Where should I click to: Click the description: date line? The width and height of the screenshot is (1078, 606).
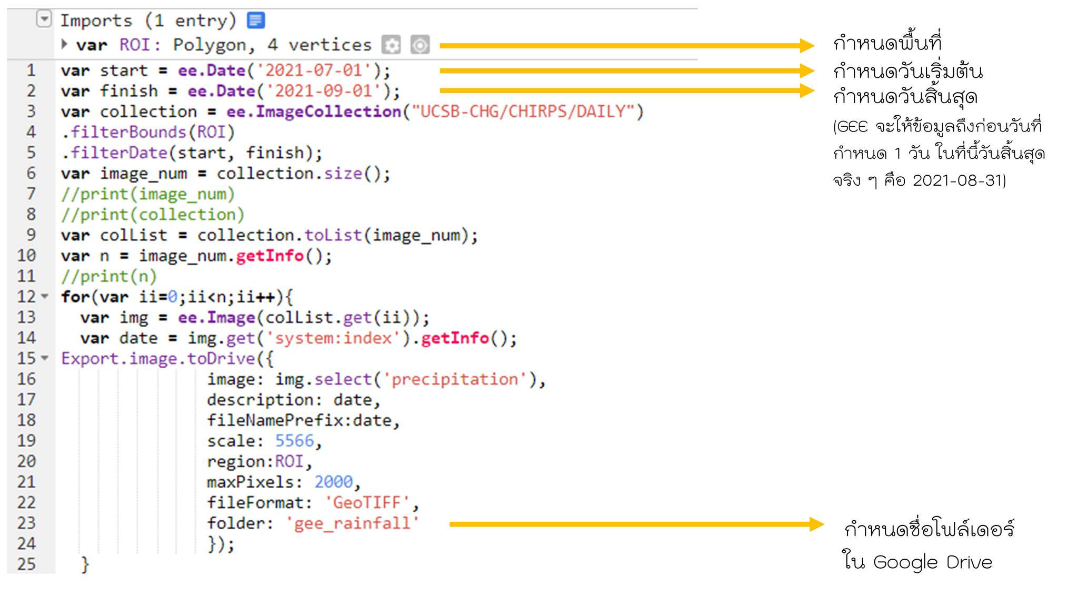294,400
